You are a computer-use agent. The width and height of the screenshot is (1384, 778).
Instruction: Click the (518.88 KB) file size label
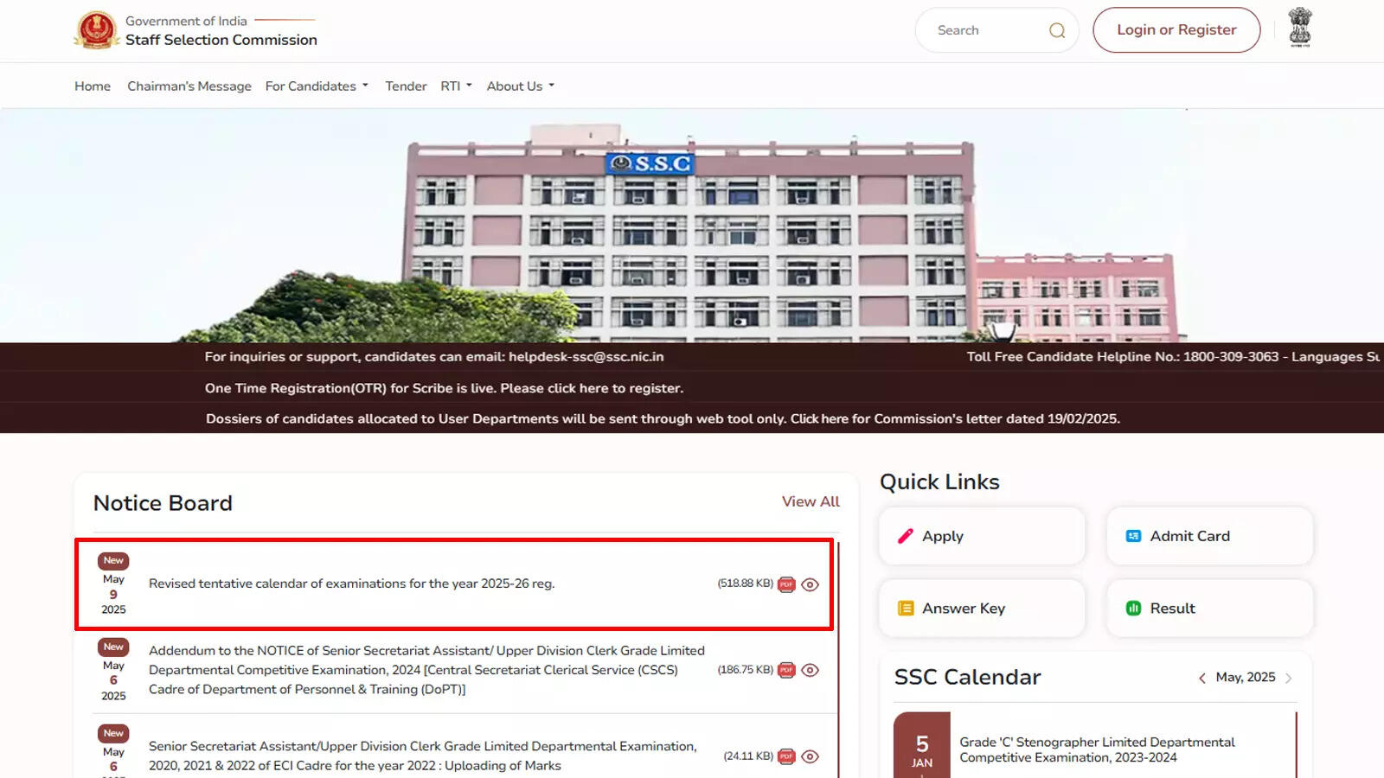[x=746, y=583]
